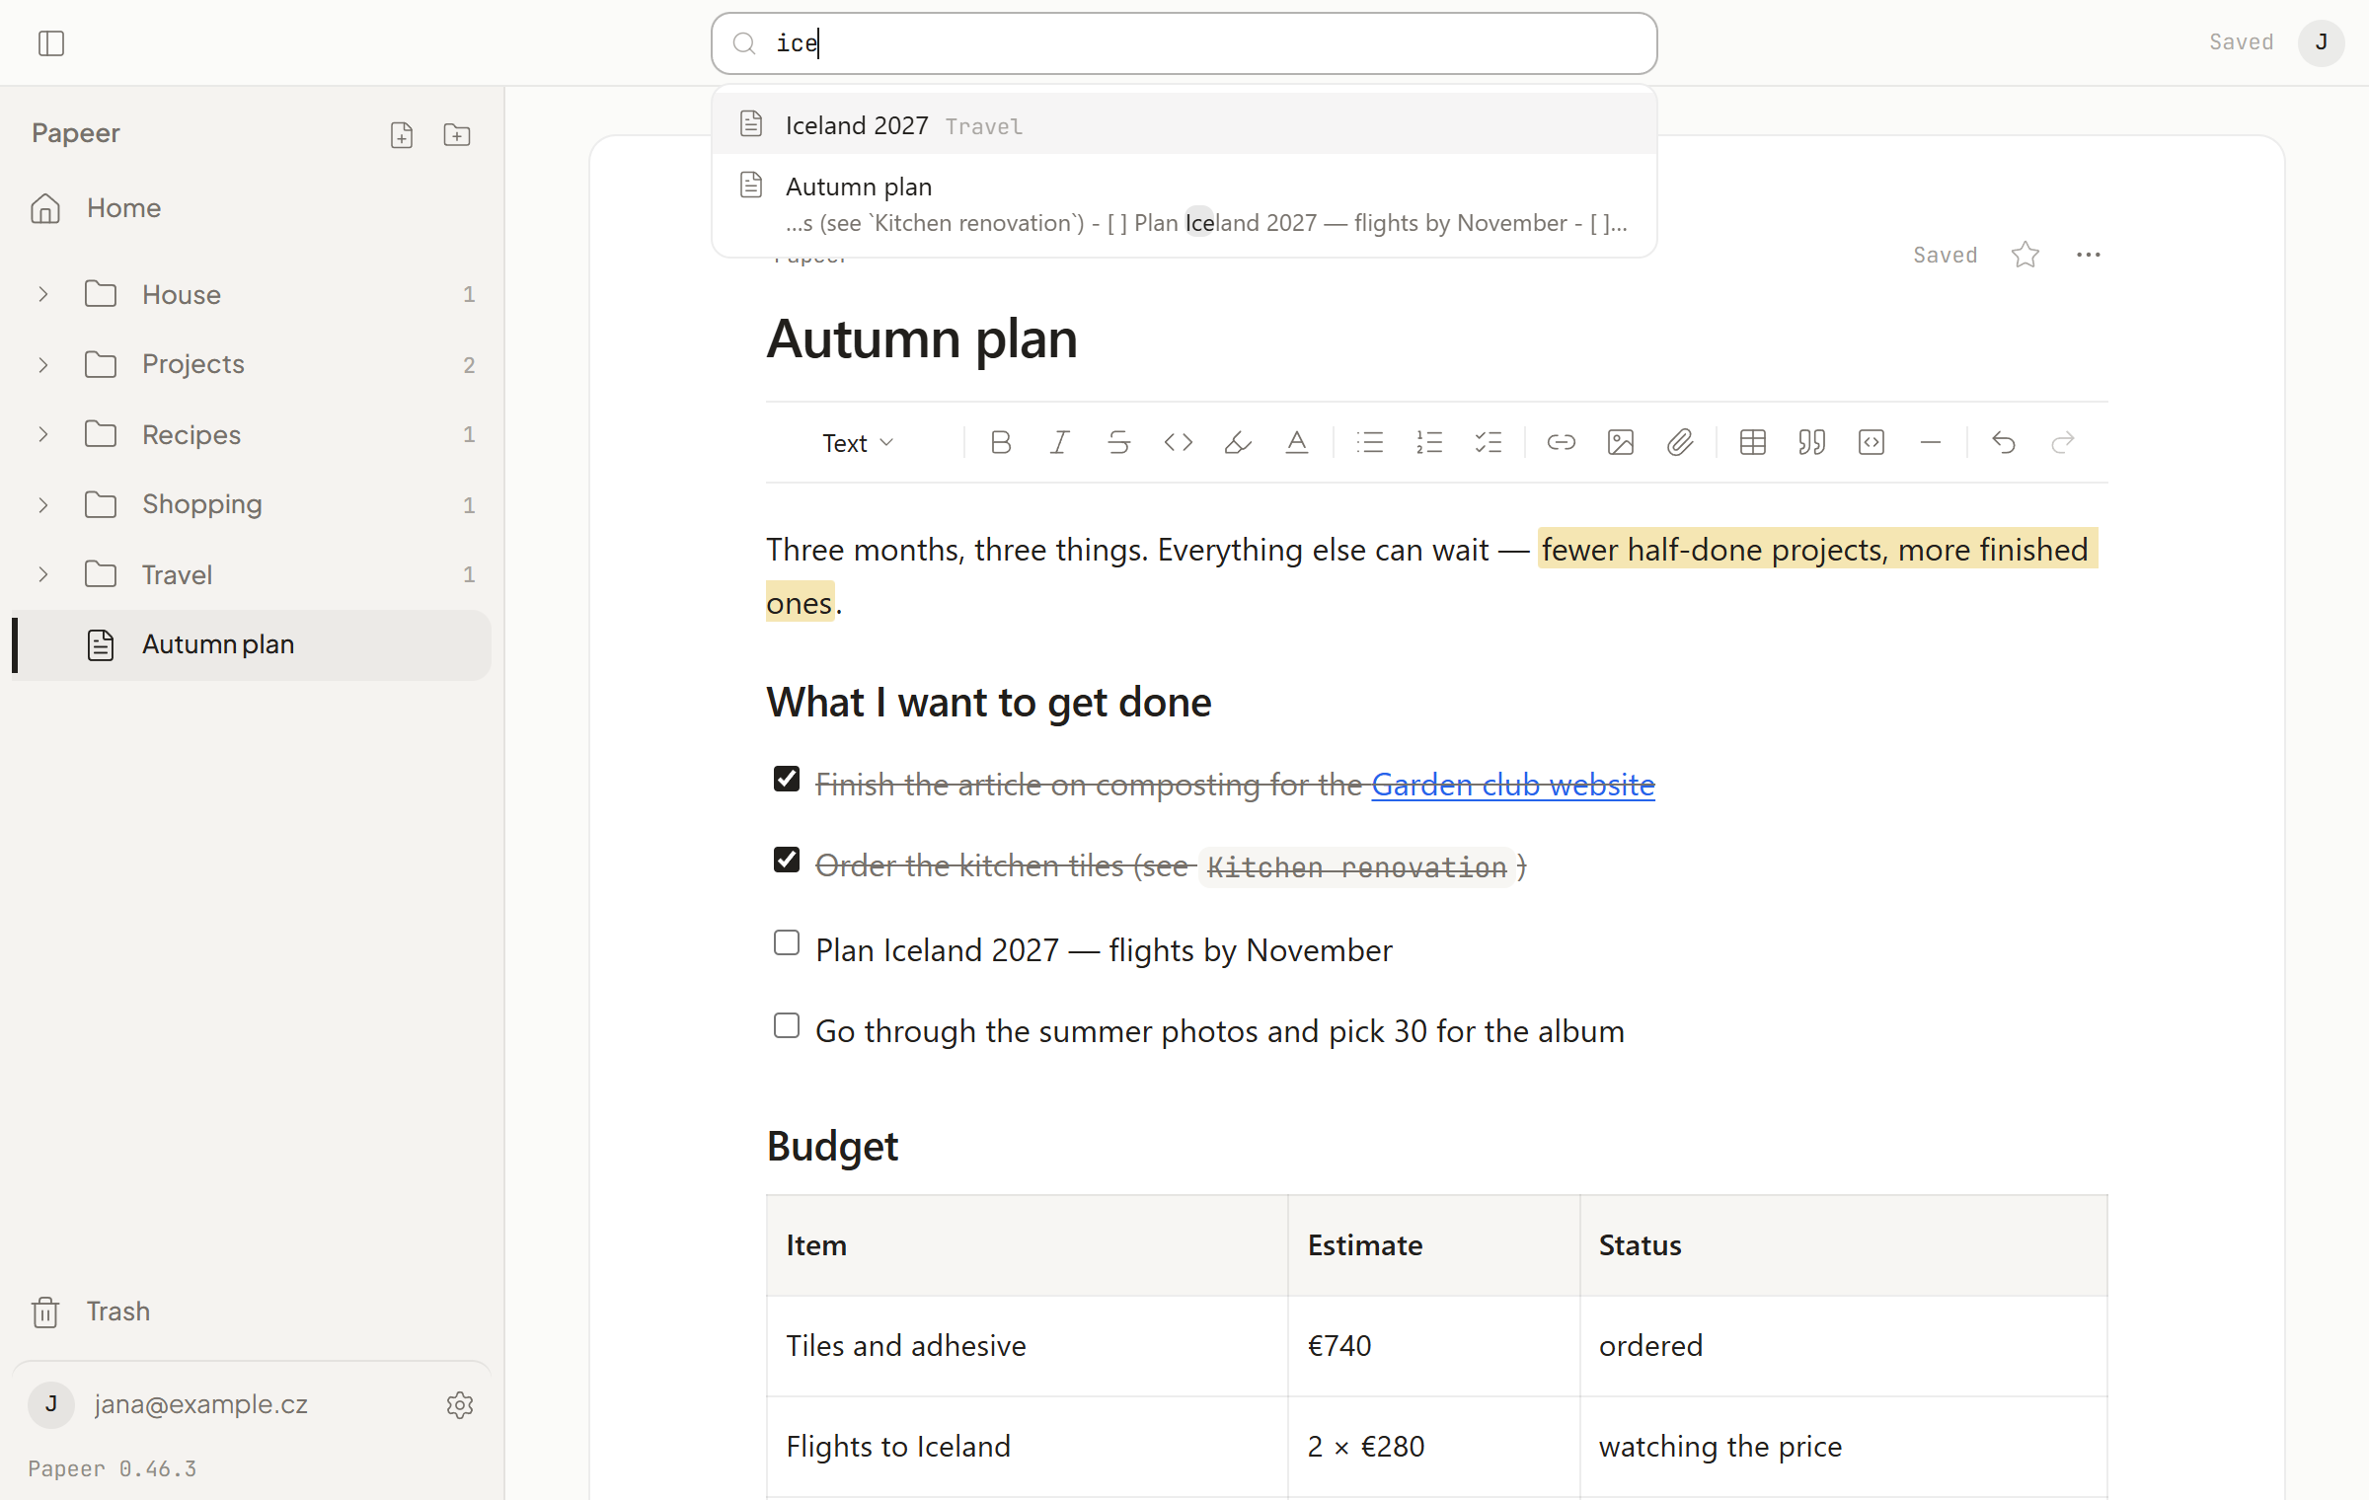
Task: Uncheck the kitchen tiles task
Action: 787,860
